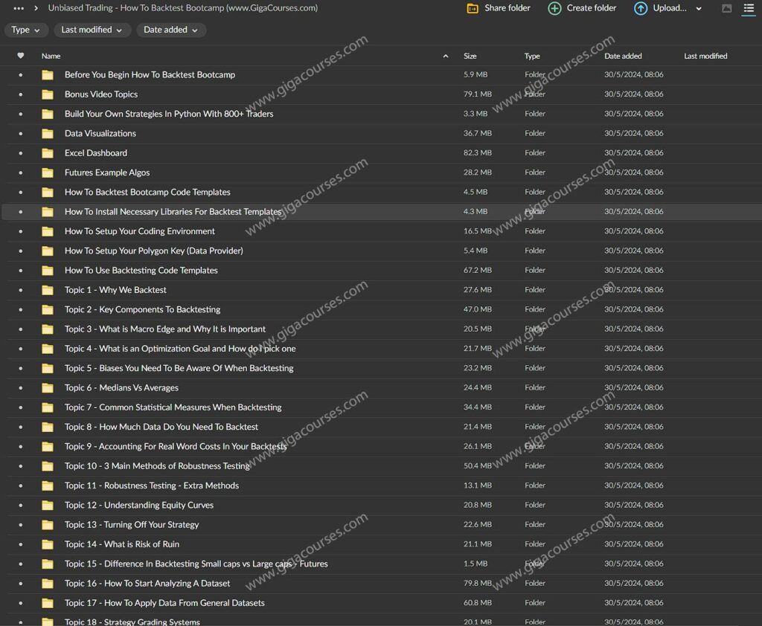Click the Name column sort arrow

[445, 56]
